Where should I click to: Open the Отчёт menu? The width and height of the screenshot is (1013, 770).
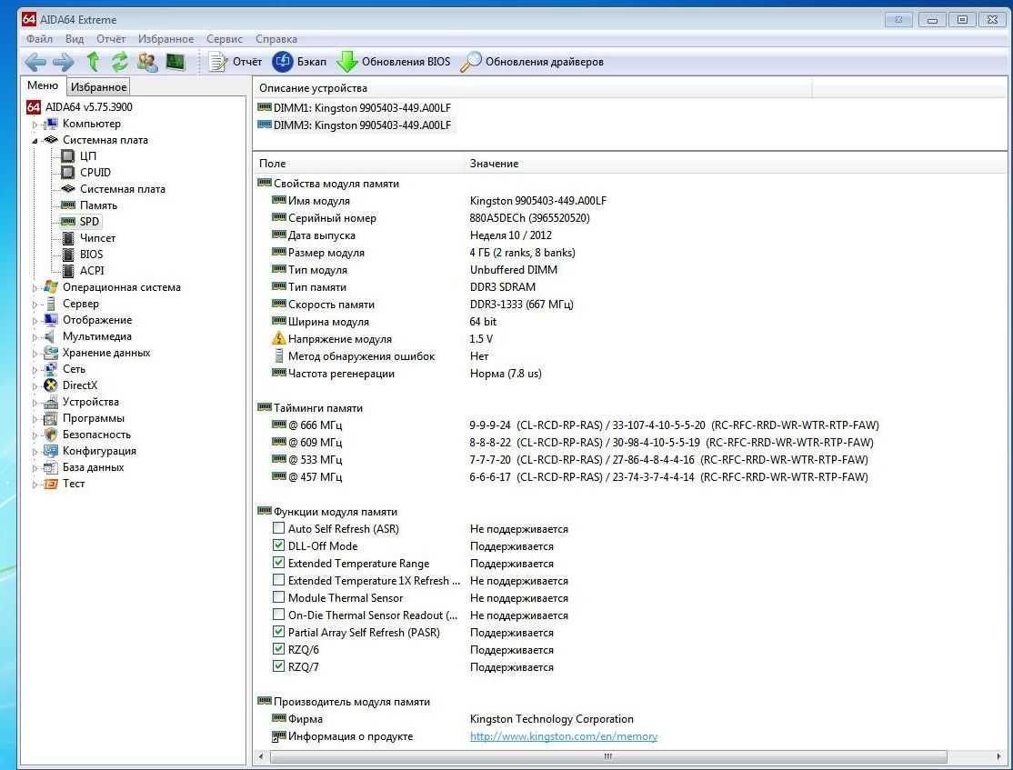pos(111,39)
